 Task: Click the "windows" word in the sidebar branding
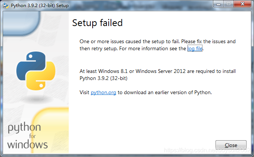click(x=28, y=144)
